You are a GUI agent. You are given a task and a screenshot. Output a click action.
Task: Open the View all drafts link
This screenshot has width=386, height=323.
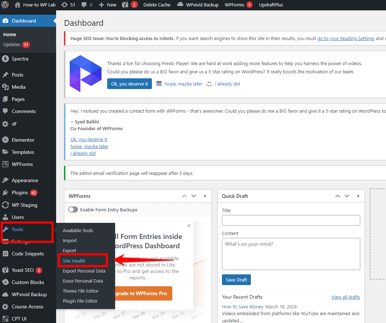pyautogui.click(x=345, y=297)
